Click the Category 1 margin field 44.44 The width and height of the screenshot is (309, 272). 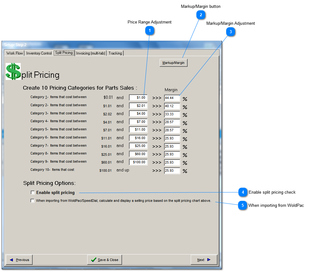point(172,98)
